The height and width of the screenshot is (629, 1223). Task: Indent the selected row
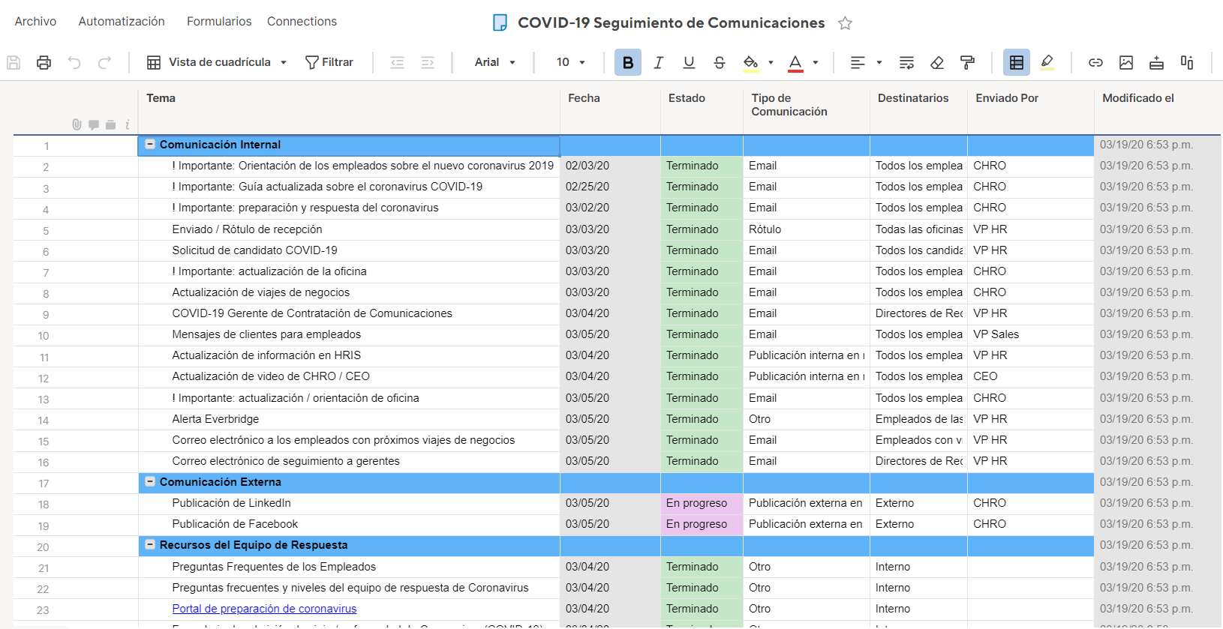428,62
